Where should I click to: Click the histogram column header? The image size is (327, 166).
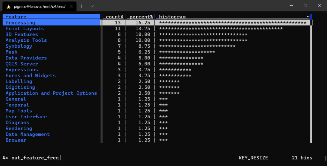point(172,17)
